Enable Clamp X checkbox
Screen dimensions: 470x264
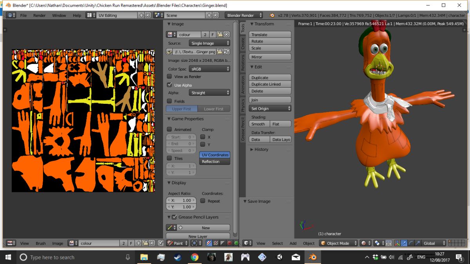point(202,137)
